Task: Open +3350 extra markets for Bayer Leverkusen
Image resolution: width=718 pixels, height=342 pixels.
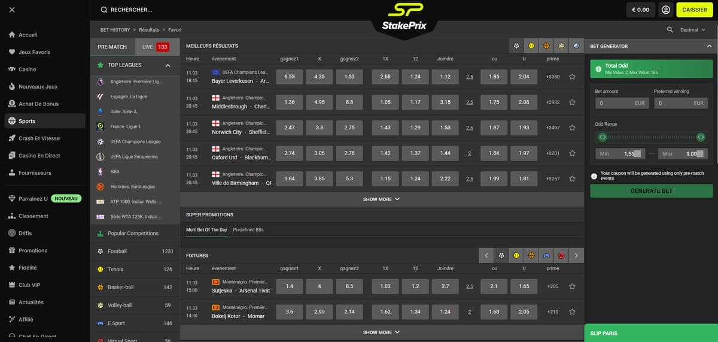Action: [553, 77]
